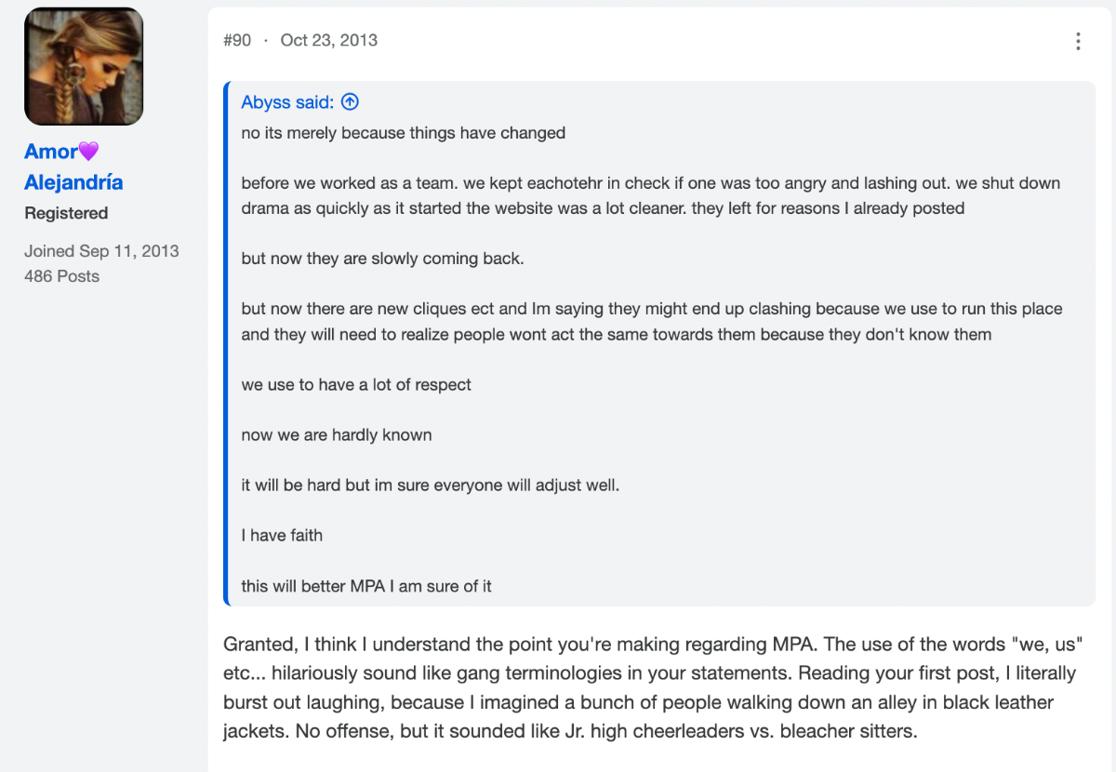Click quoted line "this will better MPA"

tap(366, 586)
